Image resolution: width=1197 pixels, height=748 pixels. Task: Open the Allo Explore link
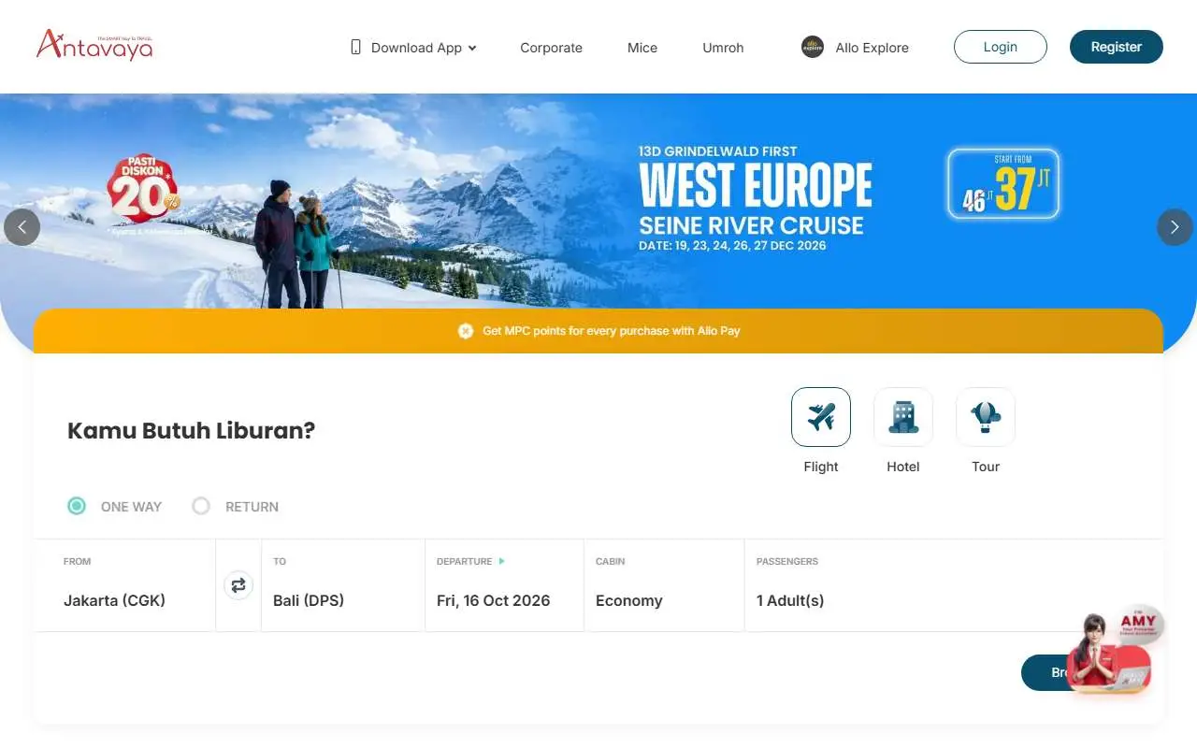click(x=873, y=48)
